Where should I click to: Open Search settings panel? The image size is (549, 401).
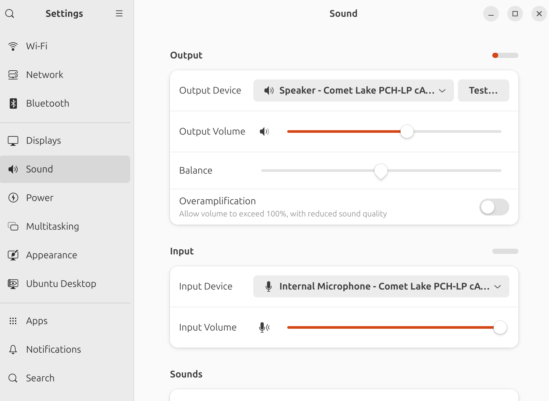tap(65, 378)
